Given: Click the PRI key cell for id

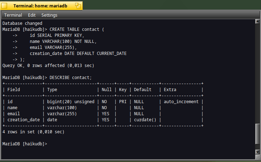Looking at the screenshot, I should tap(123, 102).
